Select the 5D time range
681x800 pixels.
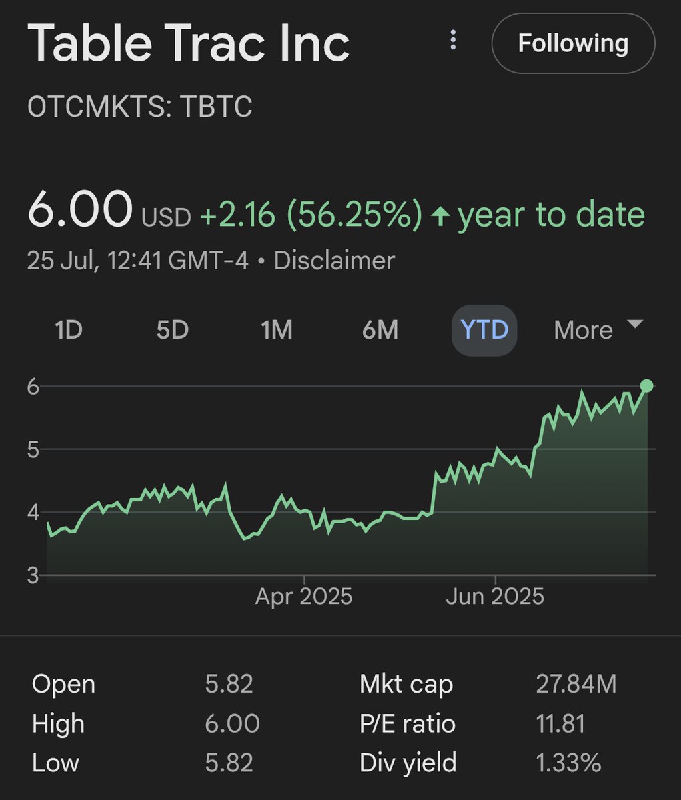(x=173, y=330)
